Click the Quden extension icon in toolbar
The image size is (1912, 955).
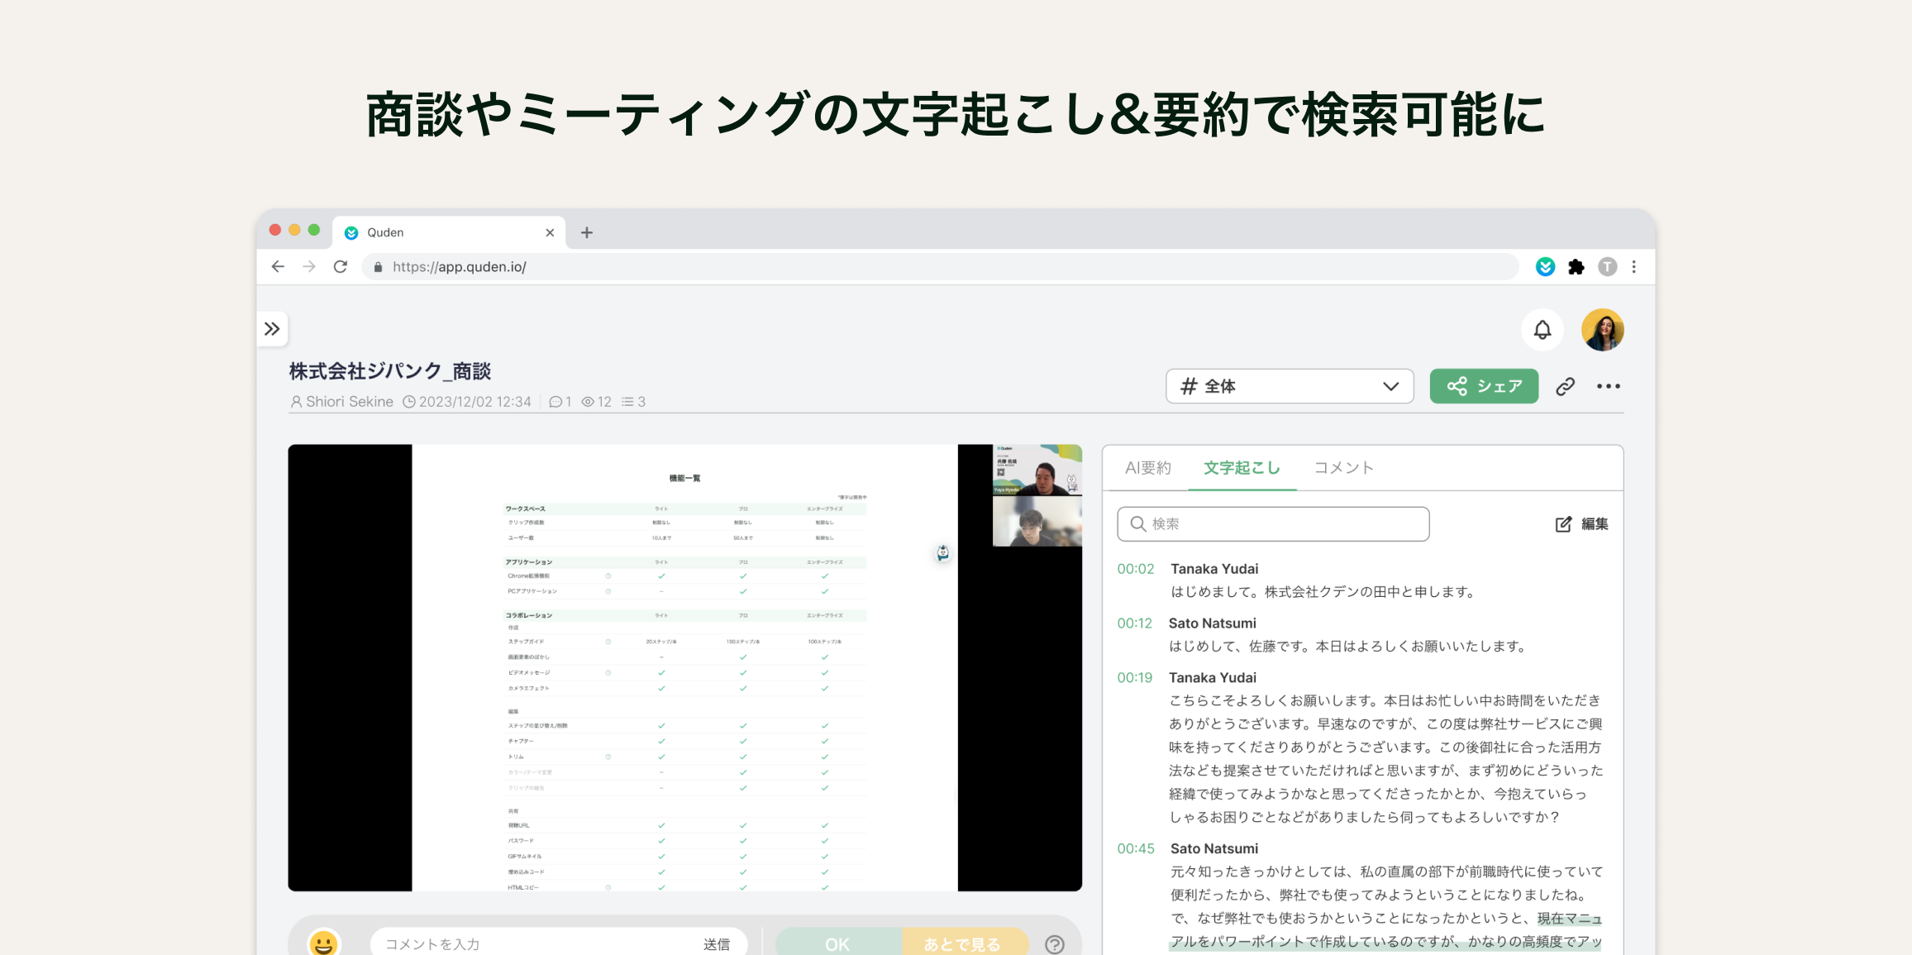pyautogui.click(x=1545, y=266)
